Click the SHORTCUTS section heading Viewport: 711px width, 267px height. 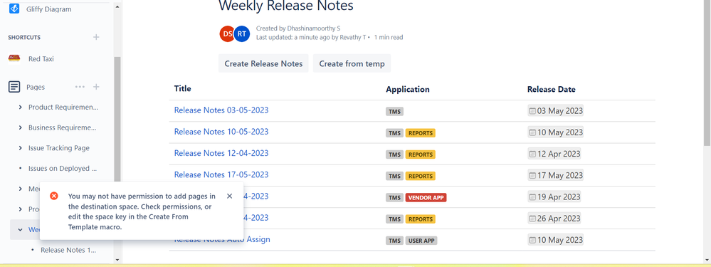pos(24,37)
